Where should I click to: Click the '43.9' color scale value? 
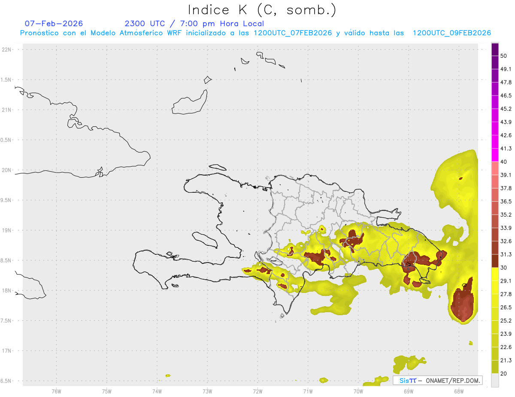[506, 122]
